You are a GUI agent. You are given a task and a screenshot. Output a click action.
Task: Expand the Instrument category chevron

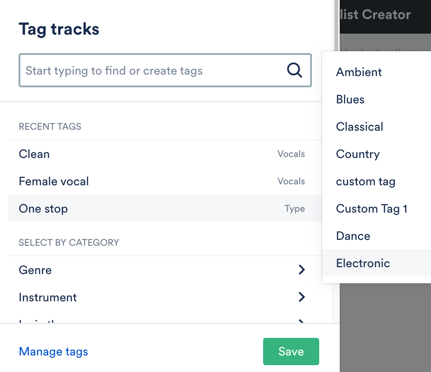click(302, 297)
